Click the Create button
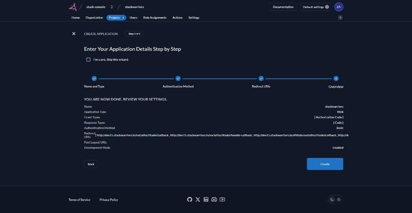Viewport: 412px width, 213px height. [x=325, y=164]
